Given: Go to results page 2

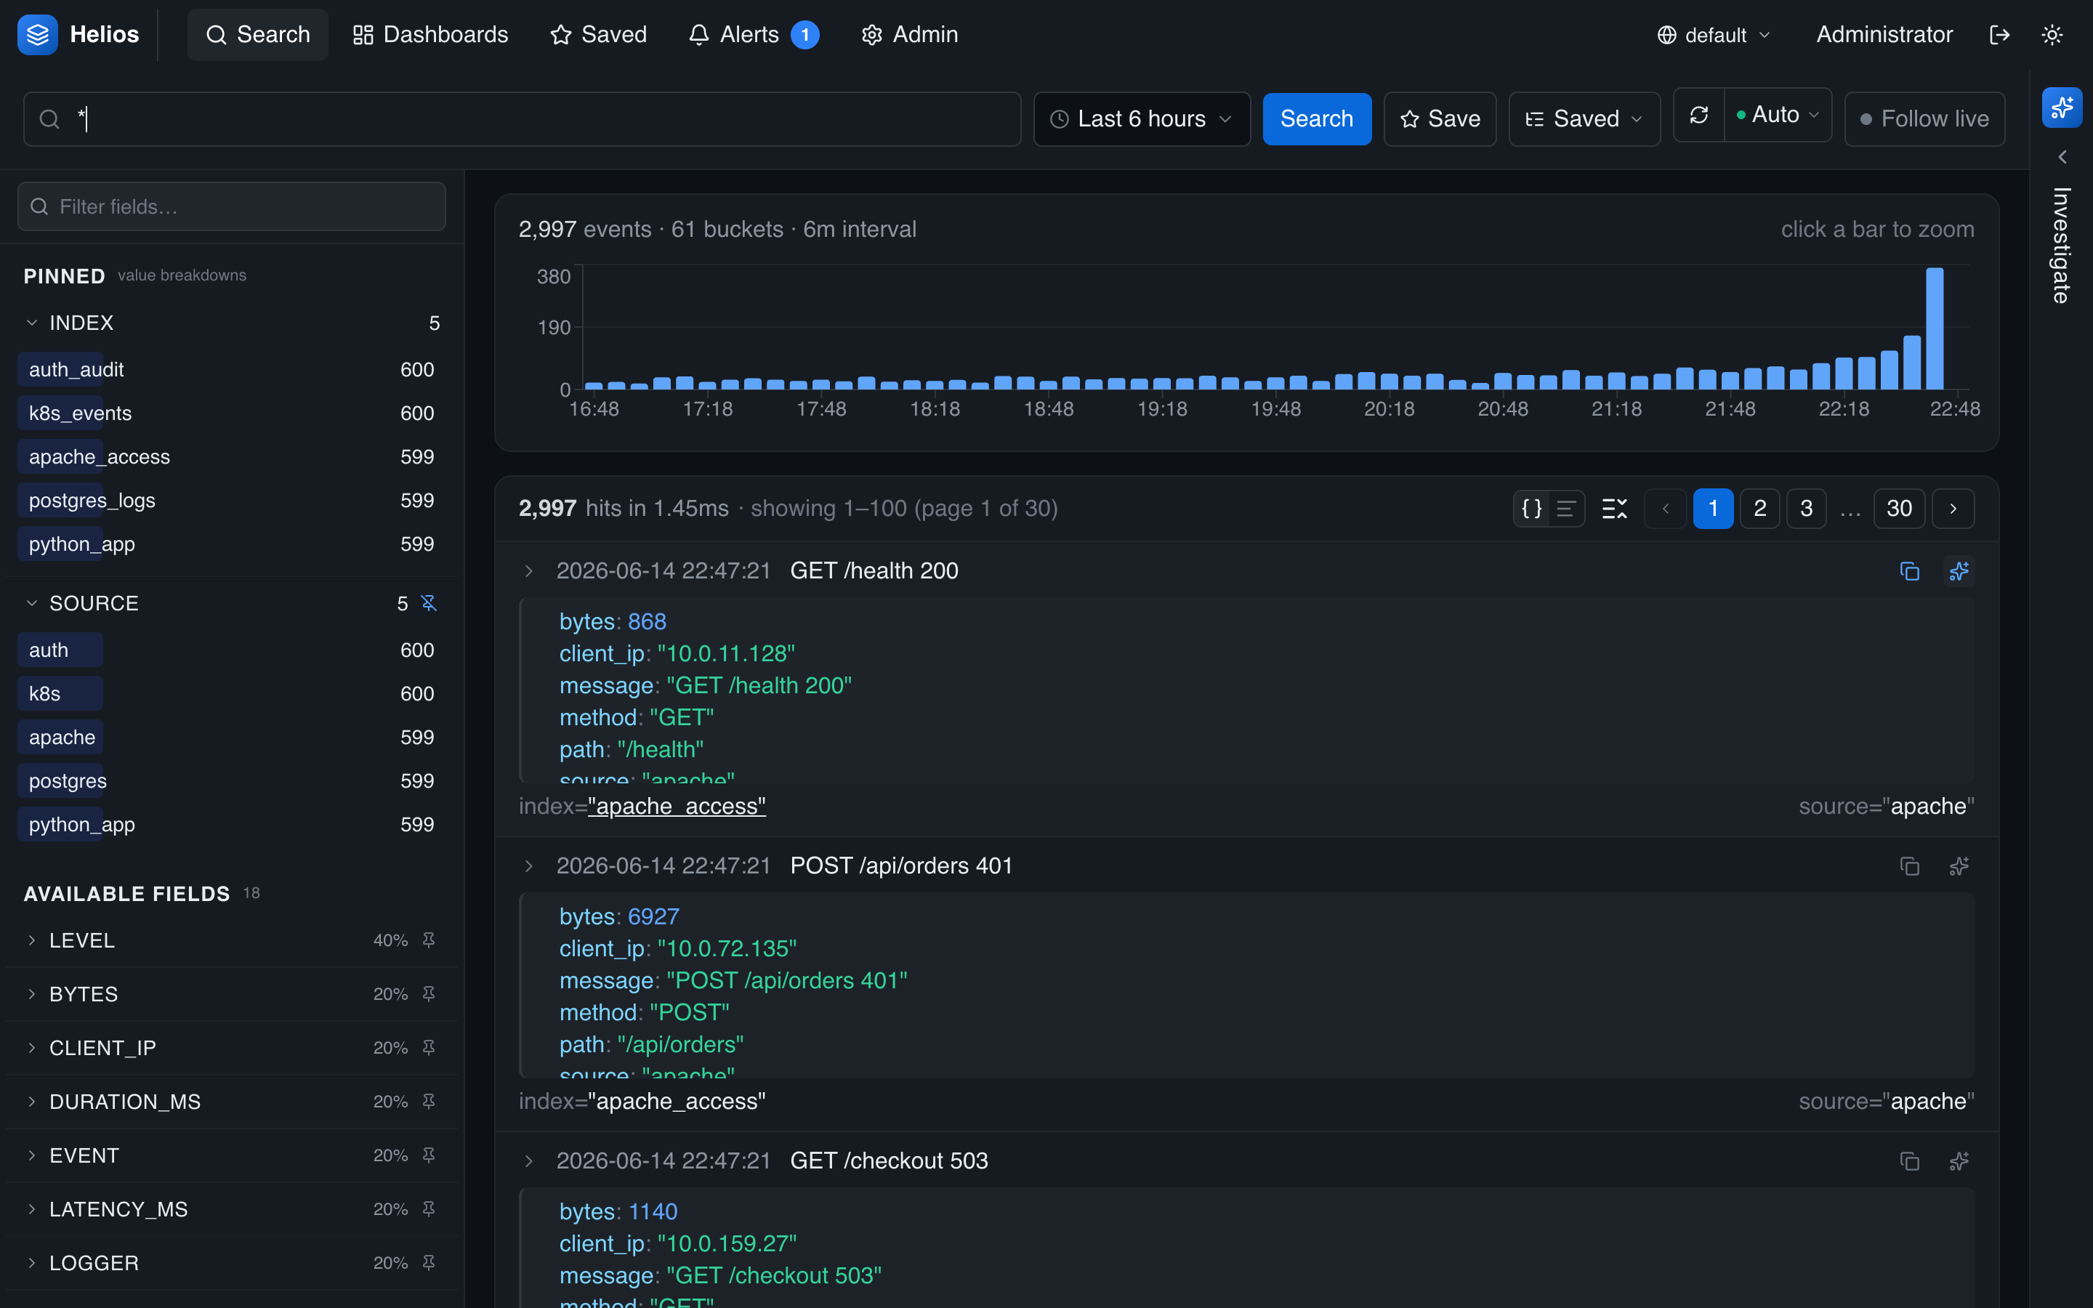Looking at the screenshot, I should [1759, 509].
